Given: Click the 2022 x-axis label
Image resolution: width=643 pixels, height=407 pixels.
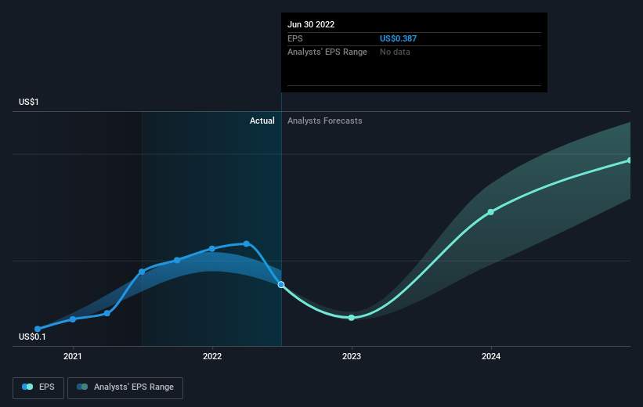Looking at the screenshot, I should 212,356.
